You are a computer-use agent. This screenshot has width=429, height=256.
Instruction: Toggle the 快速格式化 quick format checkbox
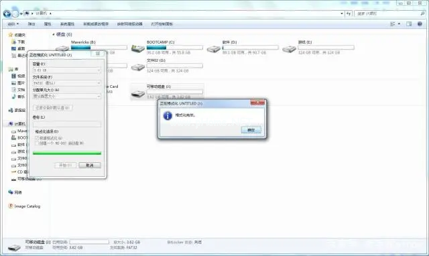pyautogui.click(x=37, y=138)
